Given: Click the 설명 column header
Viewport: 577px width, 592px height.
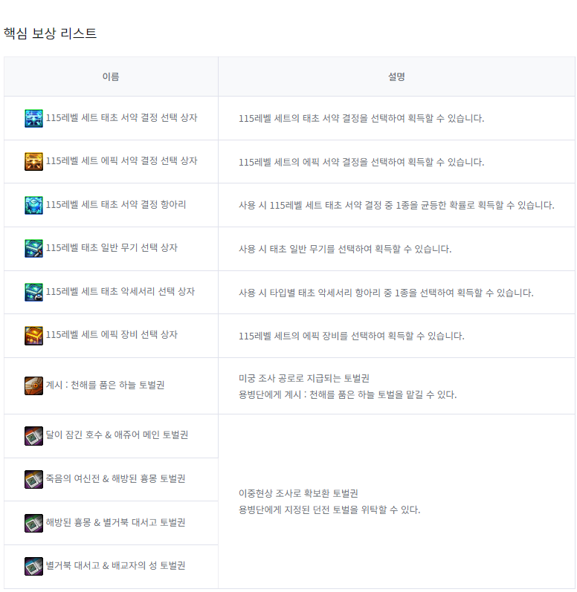Looking at the screenshot, I should click(396, 77).
